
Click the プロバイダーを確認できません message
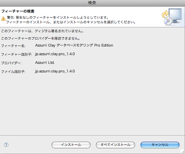pos(41,38)
